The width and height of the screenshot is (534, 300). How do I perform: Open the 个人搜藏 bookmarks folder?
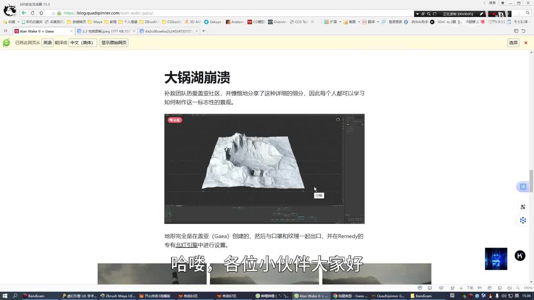pos(128,22)
